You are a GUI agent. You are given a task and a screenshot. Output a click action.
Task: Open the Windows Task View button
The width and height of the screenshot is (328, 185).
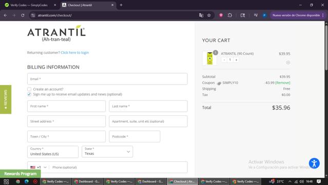coord(6,181)
